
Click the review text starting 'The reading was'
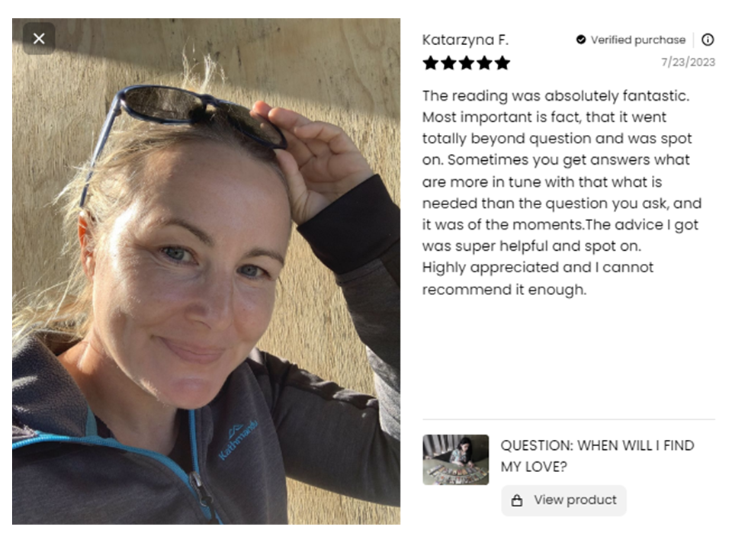562,192
